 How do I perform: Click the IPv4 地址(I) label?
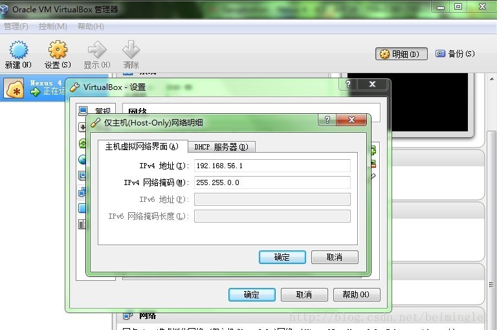tap(164, 166)
